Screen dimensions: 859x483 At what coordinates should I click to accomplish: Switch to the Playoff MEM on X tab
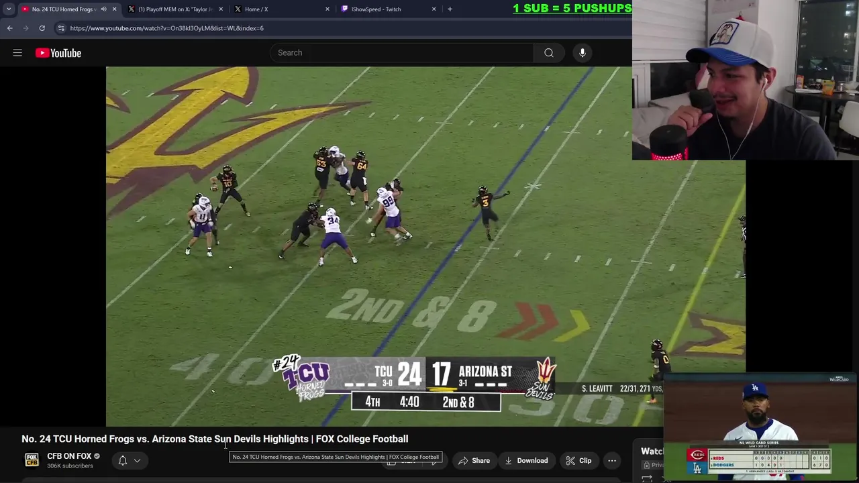(x=174, y=9)
